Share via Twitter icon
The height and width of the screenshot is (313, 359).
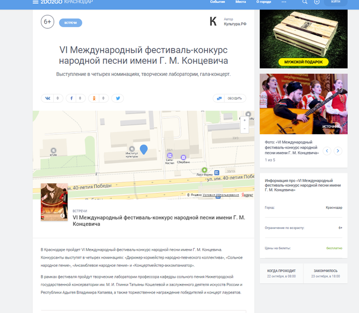pos(118,98)
